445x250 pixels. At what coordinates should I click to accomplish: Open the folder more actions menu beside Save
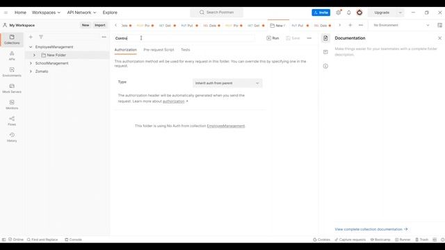(x=309, y=38)
